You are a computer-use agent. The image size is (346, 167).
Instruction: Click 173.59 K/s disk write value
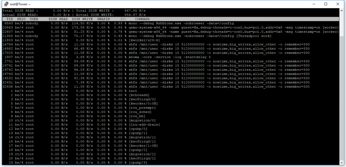pyautogui.click(x=82, y=27)
